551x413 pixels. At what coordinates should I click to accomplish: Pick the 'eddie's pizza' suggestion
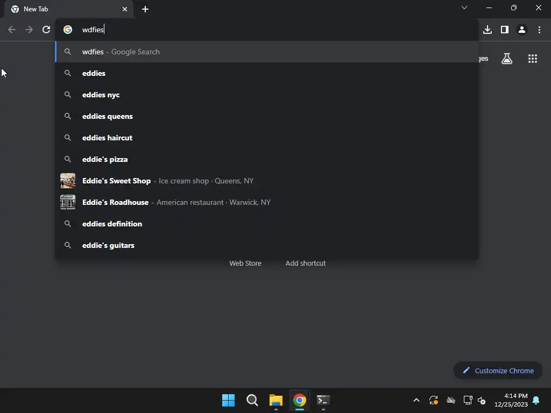coord(267,159)
